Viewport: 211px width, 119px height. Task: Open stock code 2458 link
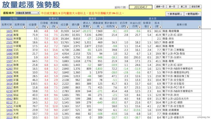9,35
